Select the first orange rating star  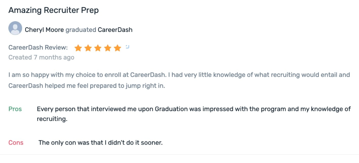[x=78, y=48]
